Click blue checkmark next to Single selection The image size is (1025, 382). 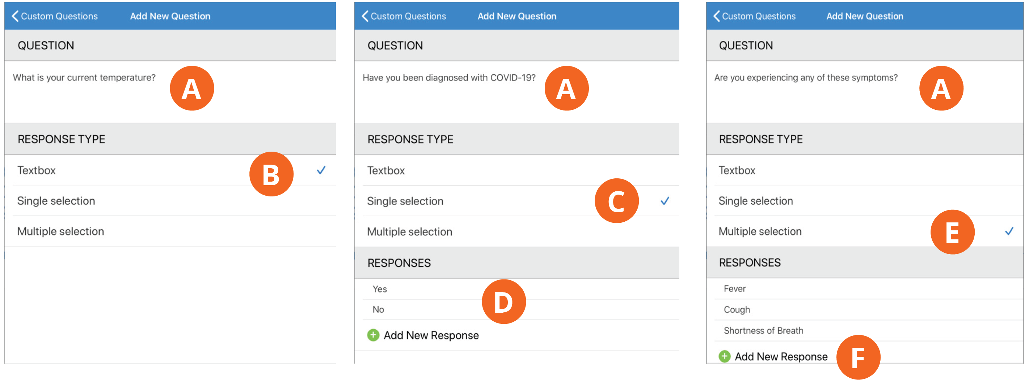coord(665,201)
